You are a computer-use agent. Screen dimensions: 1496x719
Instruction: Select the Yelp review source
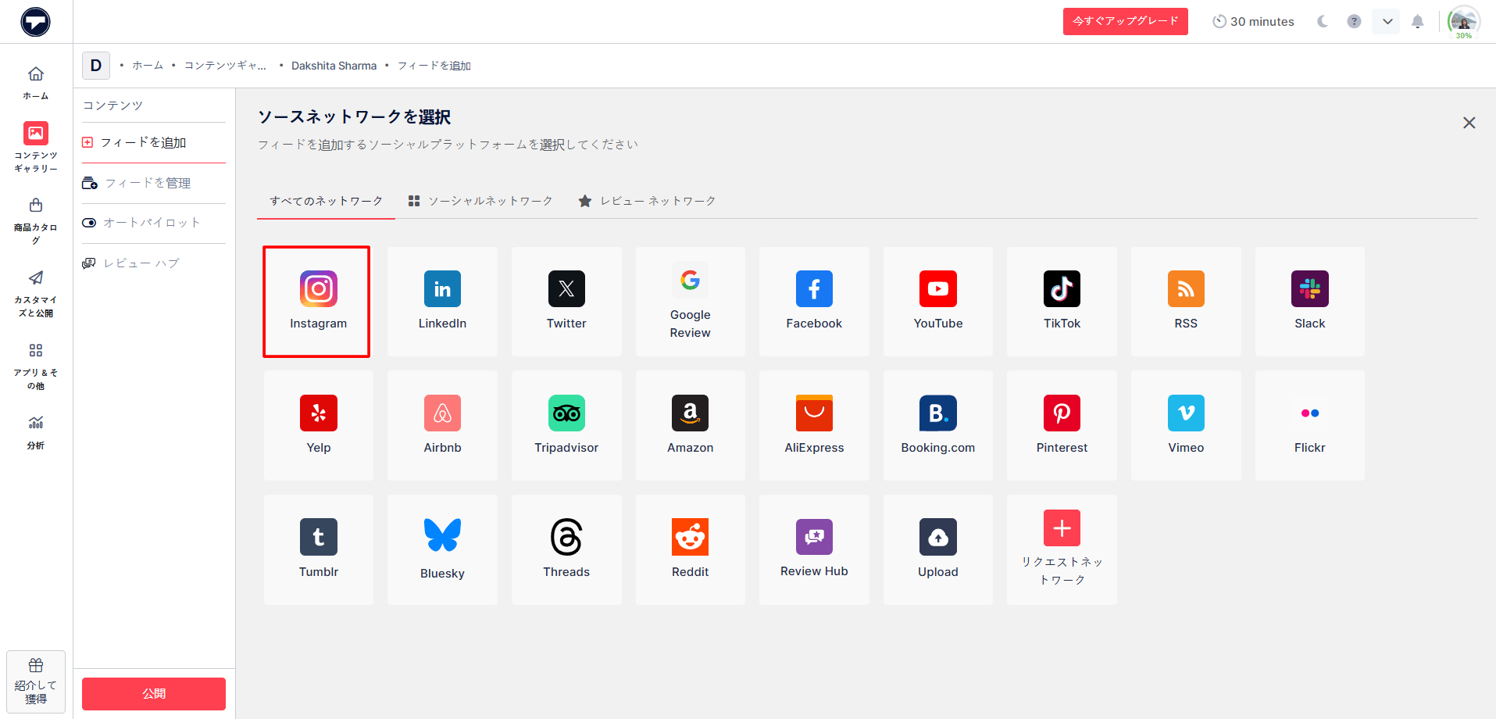pyautogui.click(x=319, y=426)
